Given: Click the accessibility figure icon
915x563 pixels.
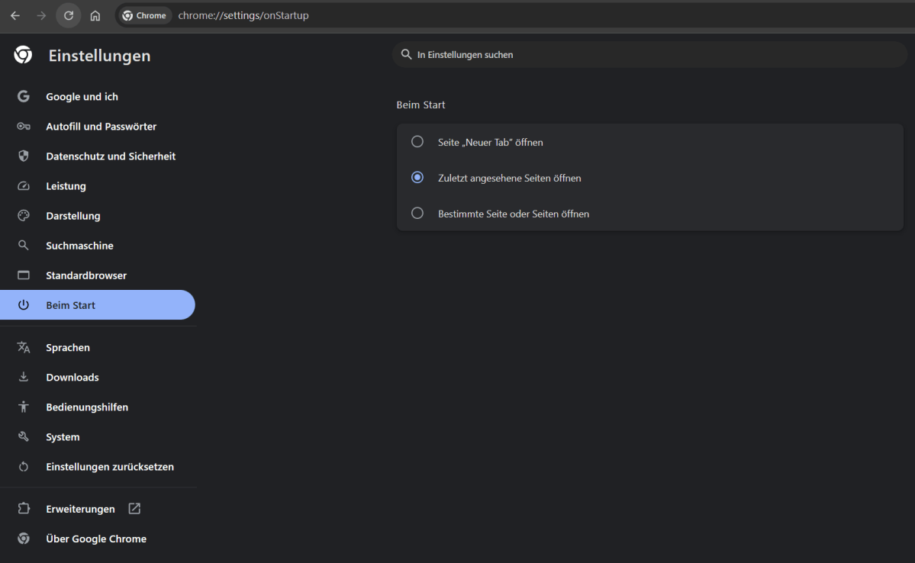Looking at the screenshot, I should click(24, 407).
